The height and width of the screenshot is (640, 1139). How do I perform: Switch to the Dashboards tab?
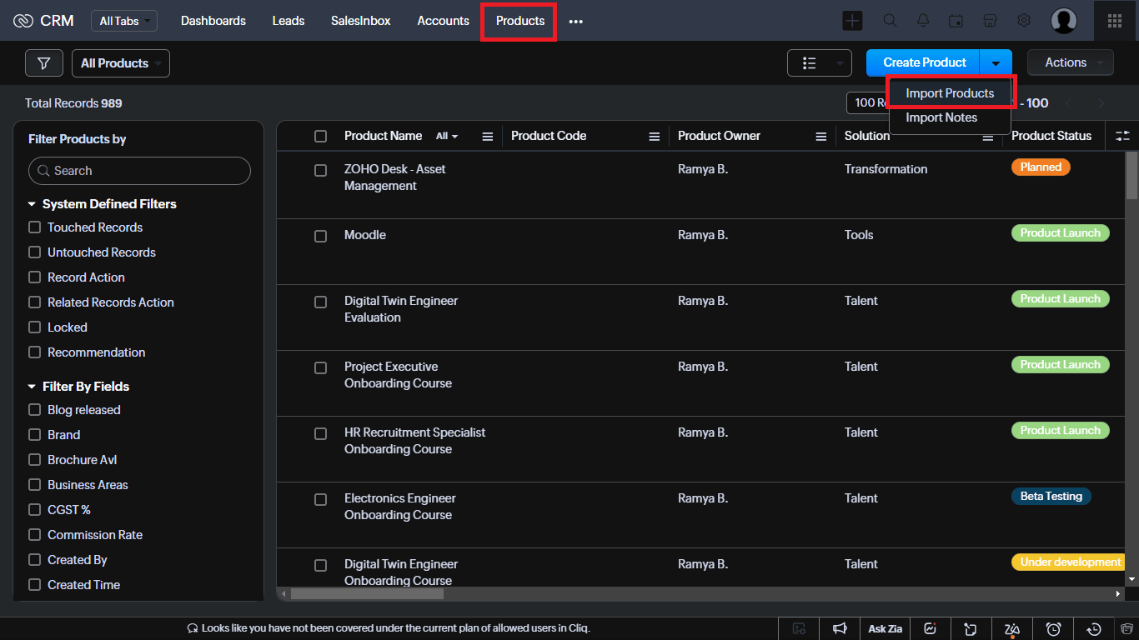(x=213, y=21)
